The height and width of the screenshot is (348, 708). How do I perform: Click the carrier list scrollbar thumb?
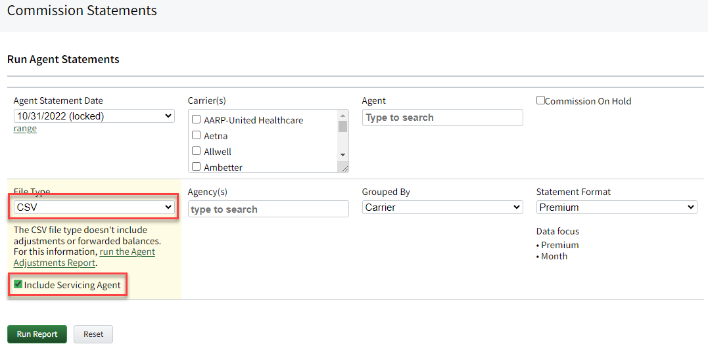coord(342,126)
